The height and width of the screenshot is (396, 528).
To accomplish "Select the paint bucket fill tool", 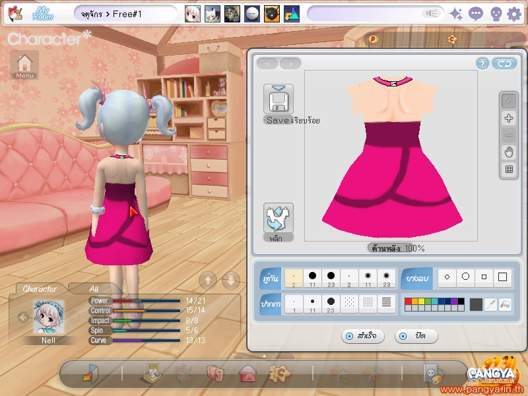I will click(506, 304).
